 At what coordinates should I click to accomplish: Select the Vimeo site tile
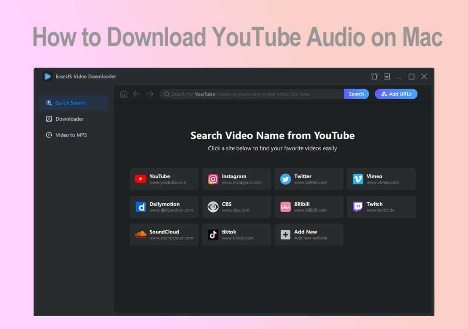[x=381, y=179]
